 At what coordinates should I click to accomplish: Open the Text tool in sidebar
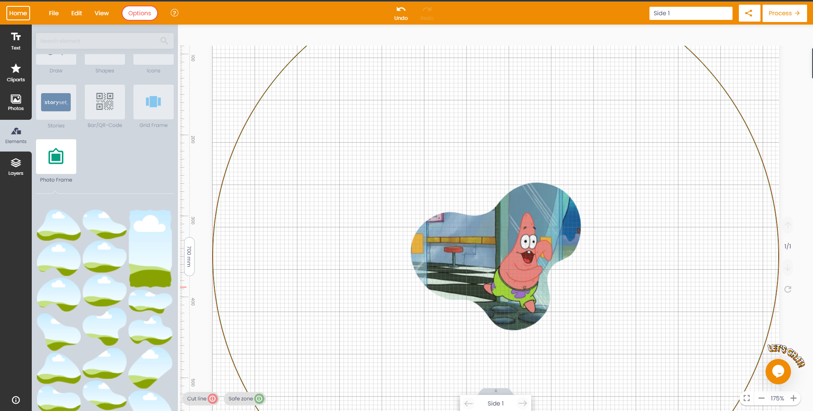click(x=16, y=41)
